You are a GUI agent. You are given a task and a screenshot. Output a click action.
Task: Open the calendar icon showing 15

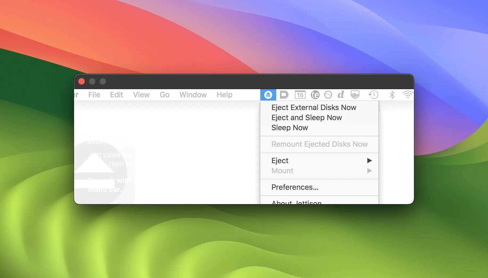point(300,95)
